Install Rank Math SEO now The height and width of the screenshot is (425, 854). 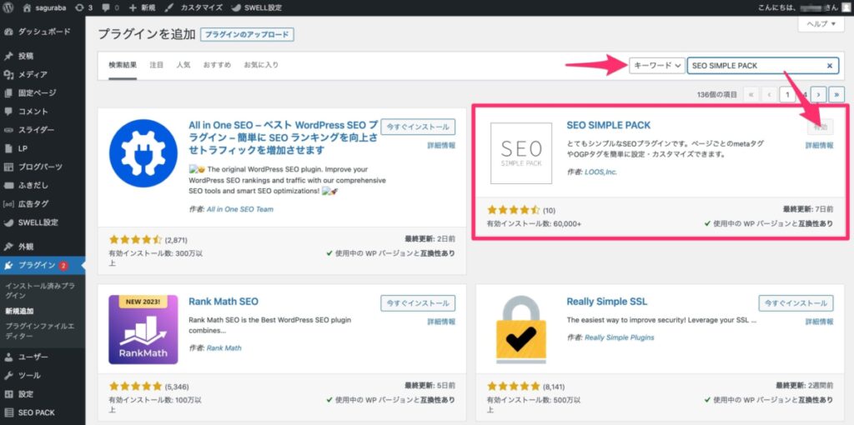pos(418,303)
